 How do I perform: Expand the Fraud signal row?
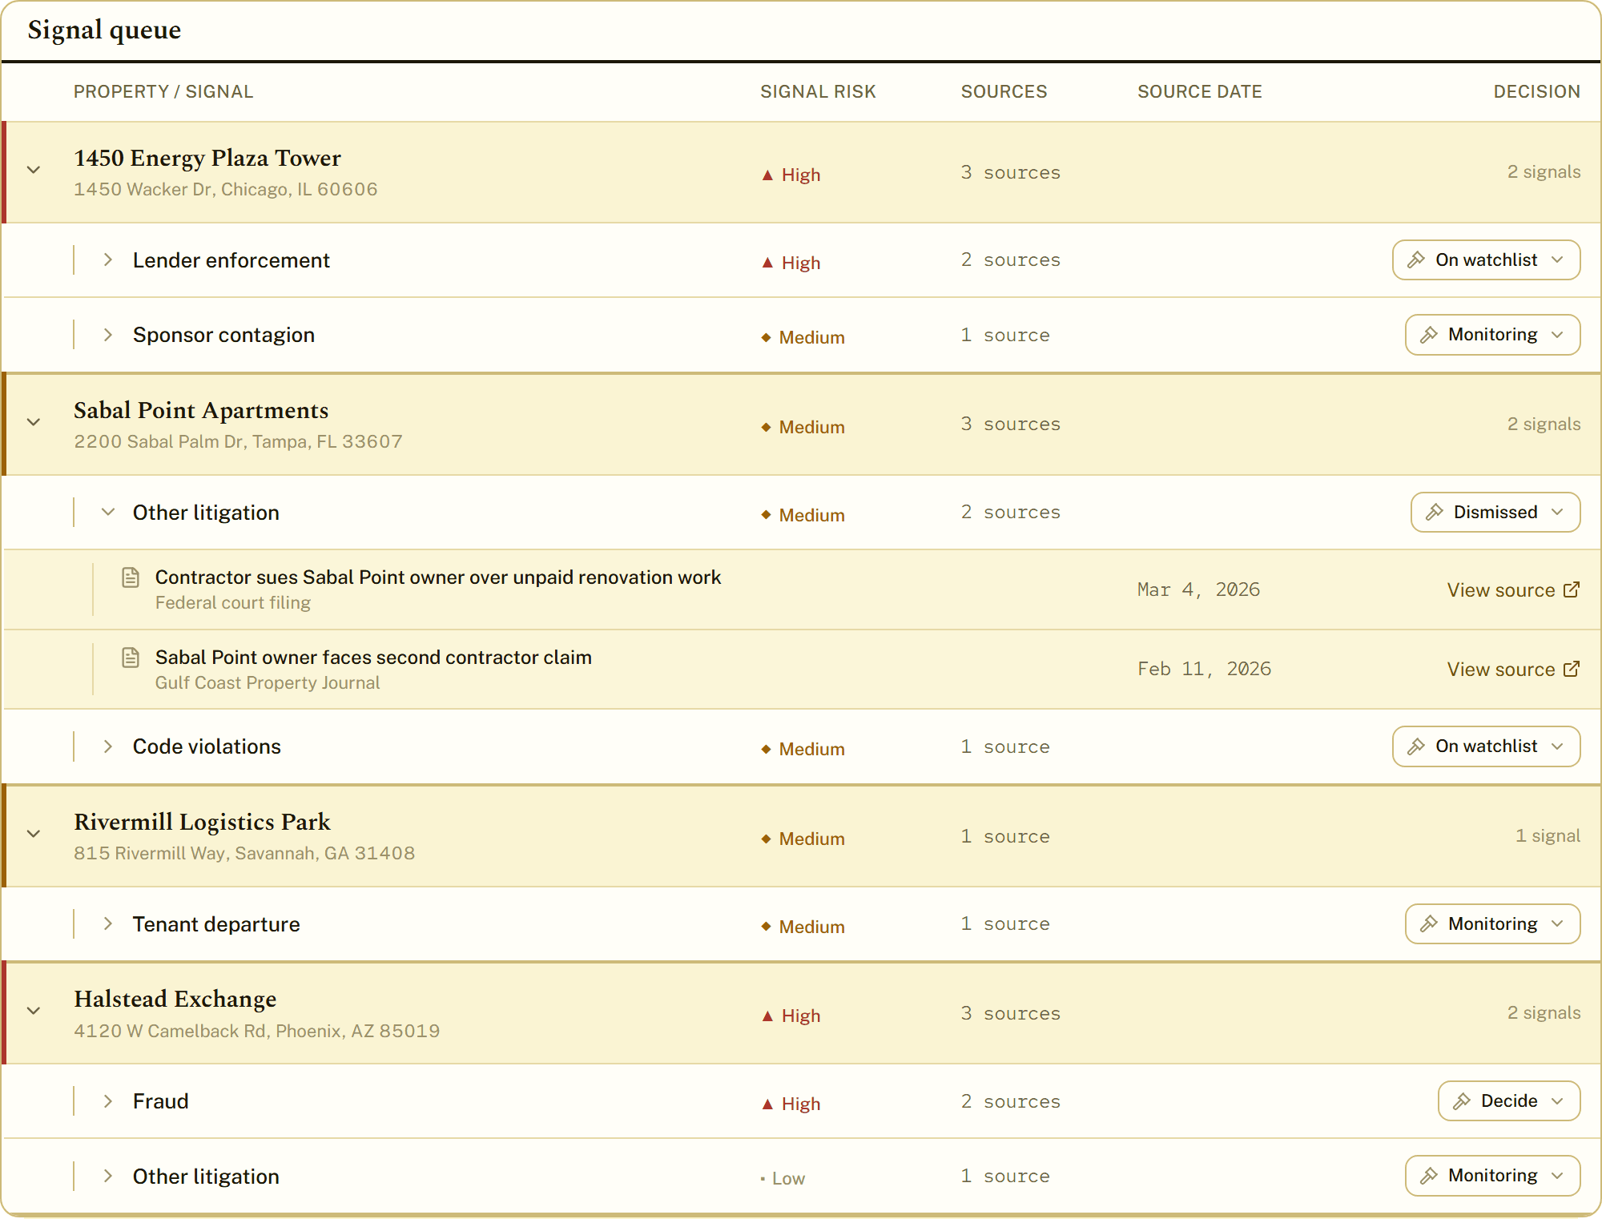click(x=108, y=1101)
